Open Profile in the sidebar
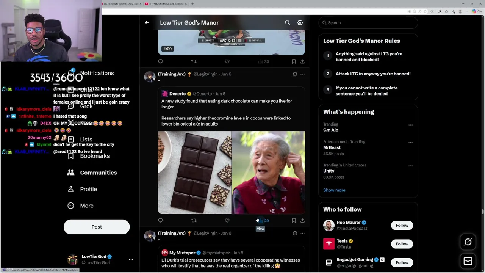 point(82,189)
